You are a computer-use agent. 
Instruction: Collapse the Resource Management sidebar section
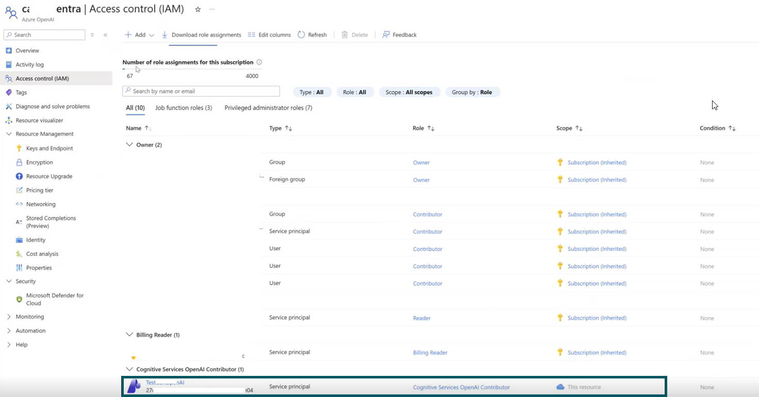9,134
